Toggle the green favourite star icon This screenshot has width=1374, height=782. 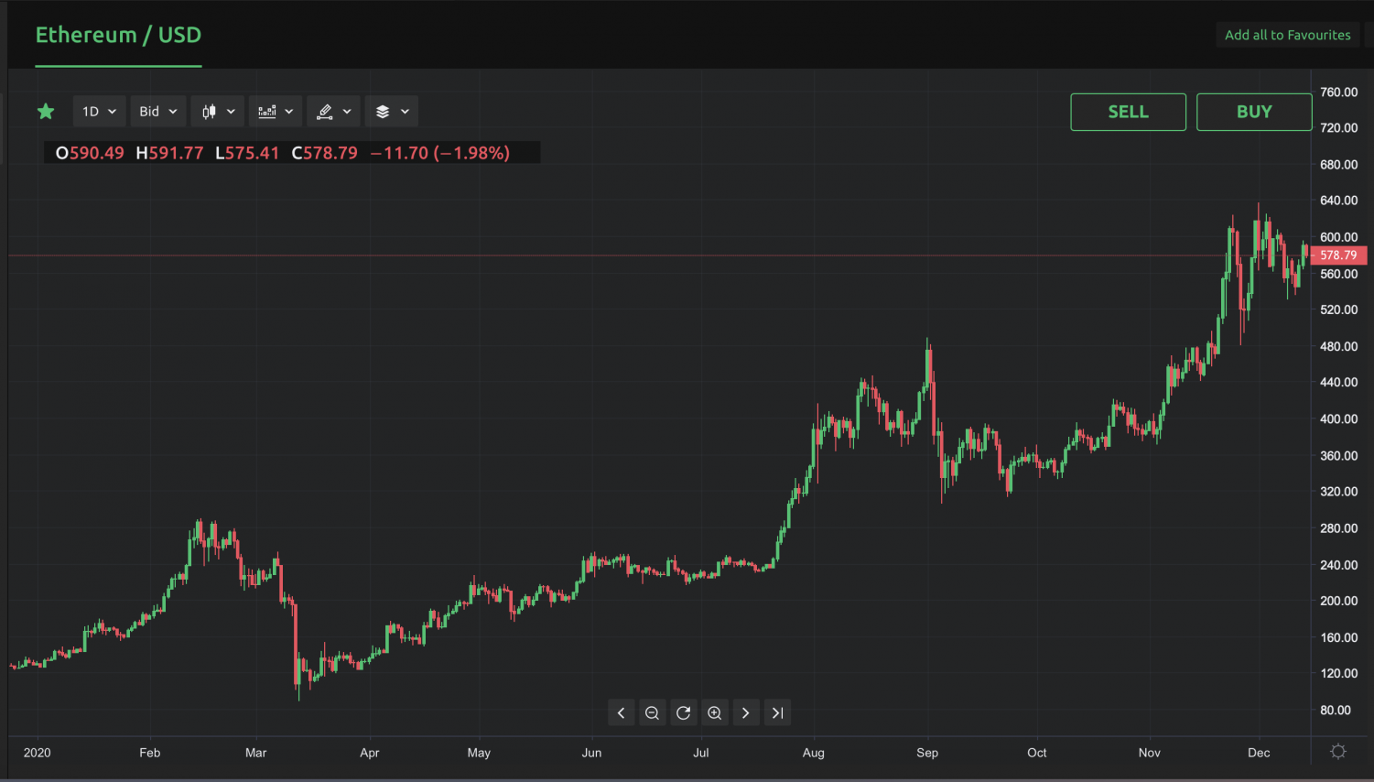(x=46, y=112)
